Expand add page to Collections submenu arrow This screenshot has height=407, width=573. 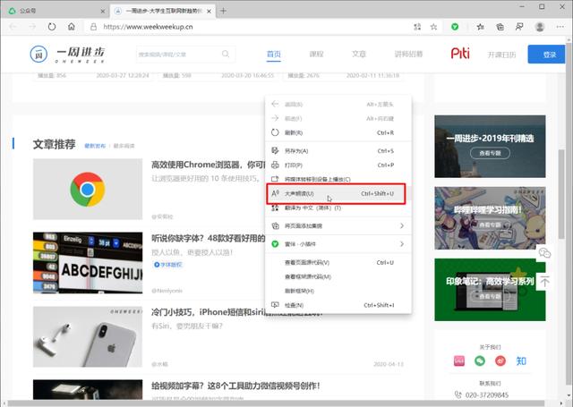point(402,226)
